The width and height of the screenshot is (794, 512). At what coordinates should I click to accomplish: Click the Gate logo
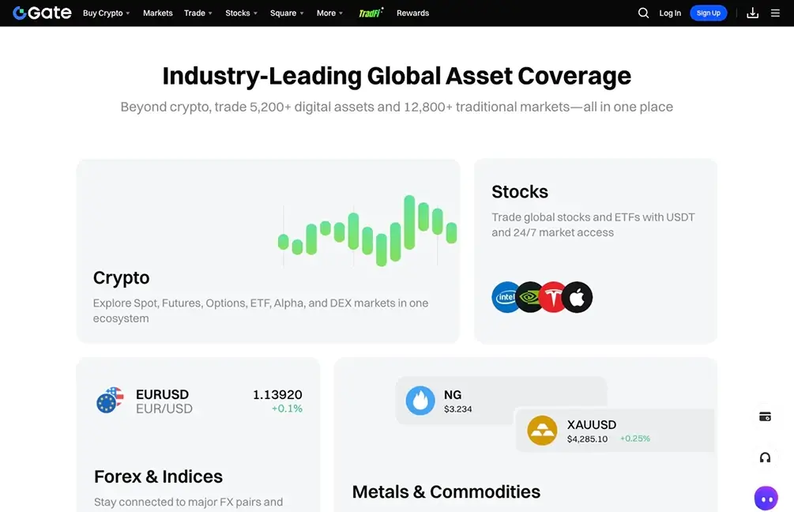point(42,13)
